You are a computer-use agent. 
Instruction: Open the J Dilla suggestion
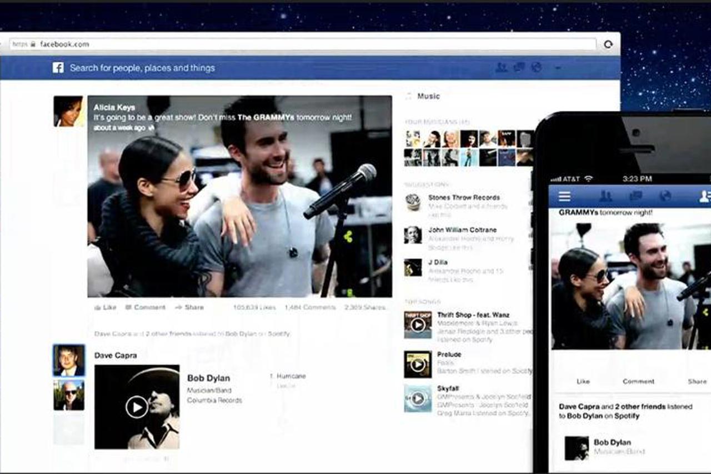point(438,262)
